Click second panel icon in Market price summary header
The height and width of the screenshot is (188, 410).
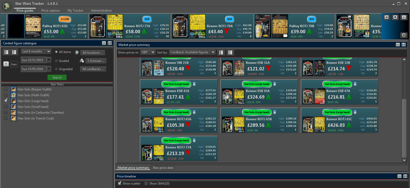[404, 45]
